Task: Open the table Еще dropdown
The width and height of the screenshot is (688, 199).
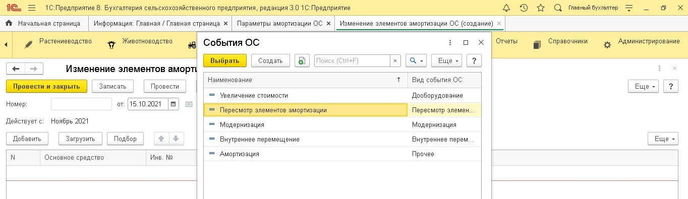Action: [663, 139]
